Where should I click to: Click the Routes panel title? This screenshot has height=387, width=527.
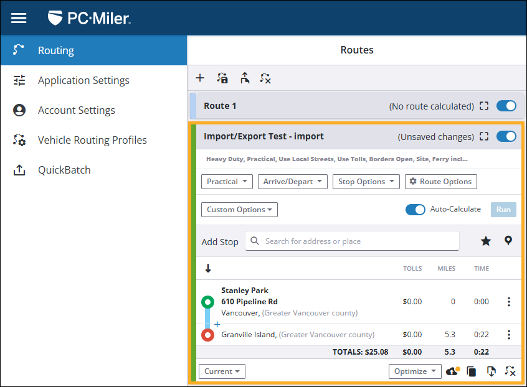(357, 50)
